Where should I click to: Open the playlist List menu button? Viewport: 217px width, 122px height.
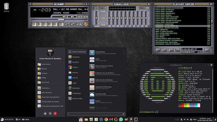(207, 50)
